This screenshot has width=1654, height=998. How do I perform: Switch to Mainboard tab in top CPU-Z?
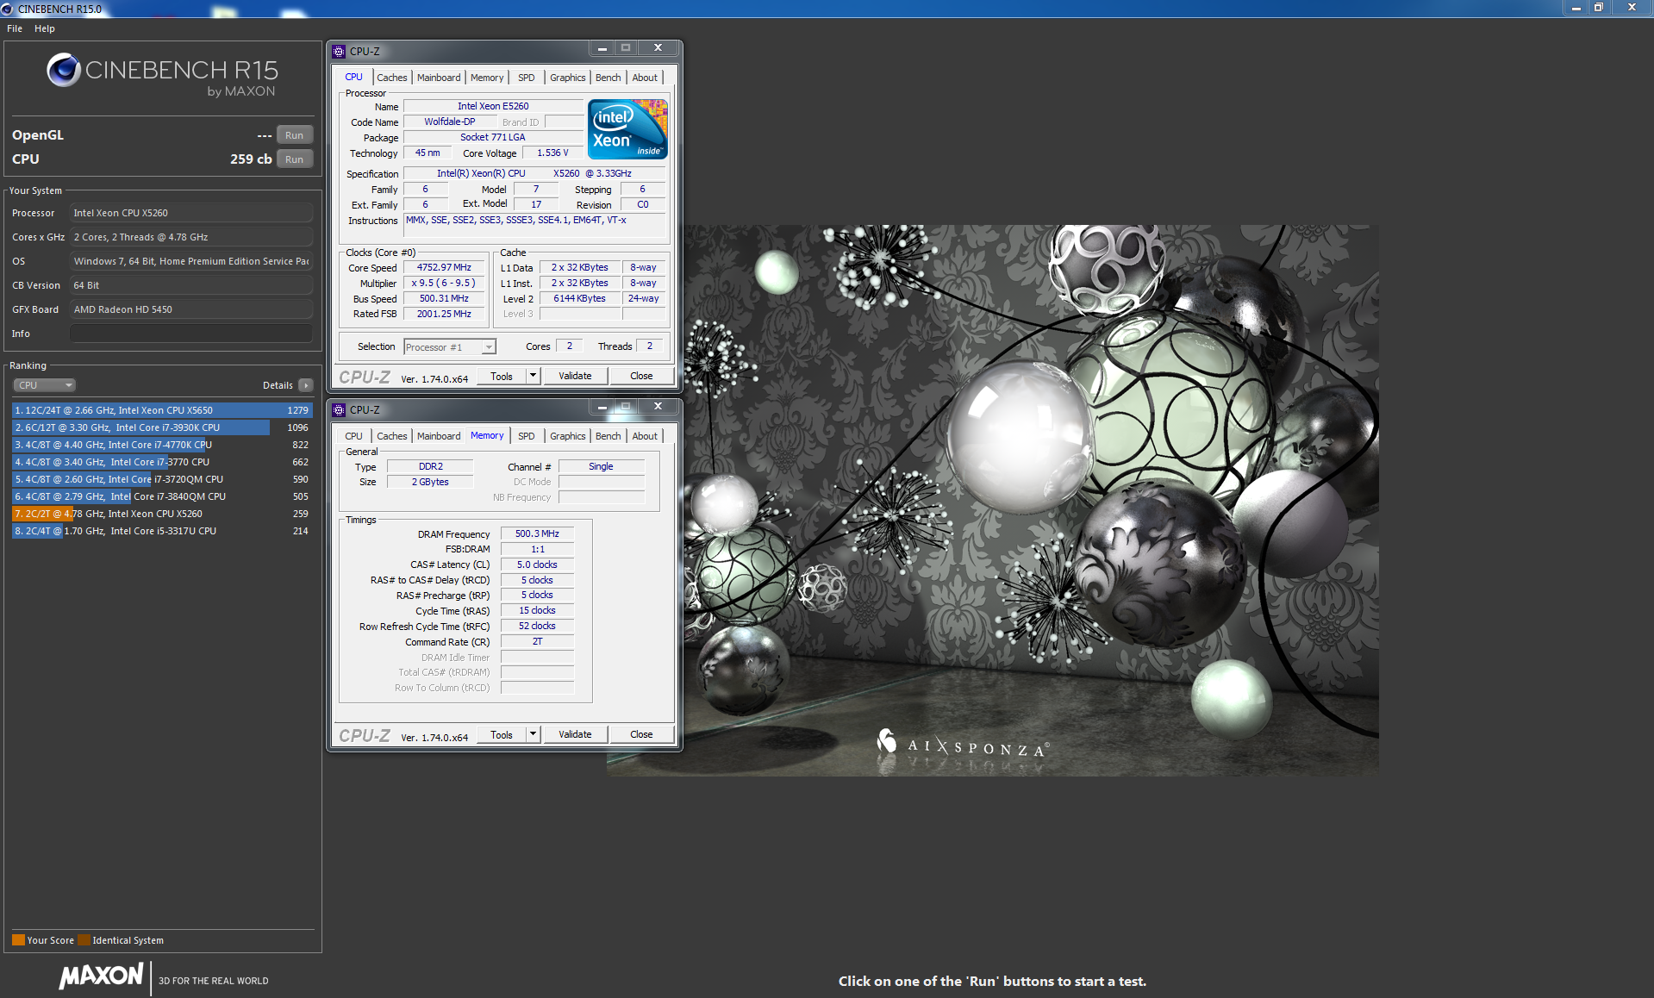439,78
